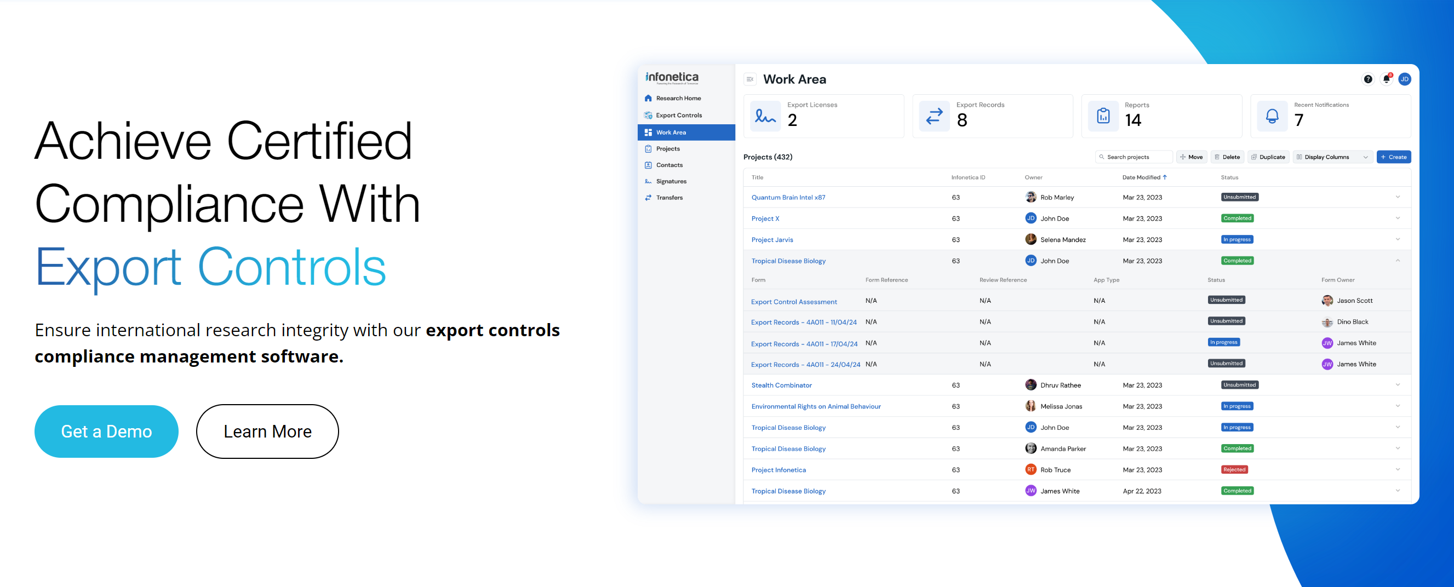Open the Transfers section
Viewport: 1454px width, 587px height.
click(669, 198)
